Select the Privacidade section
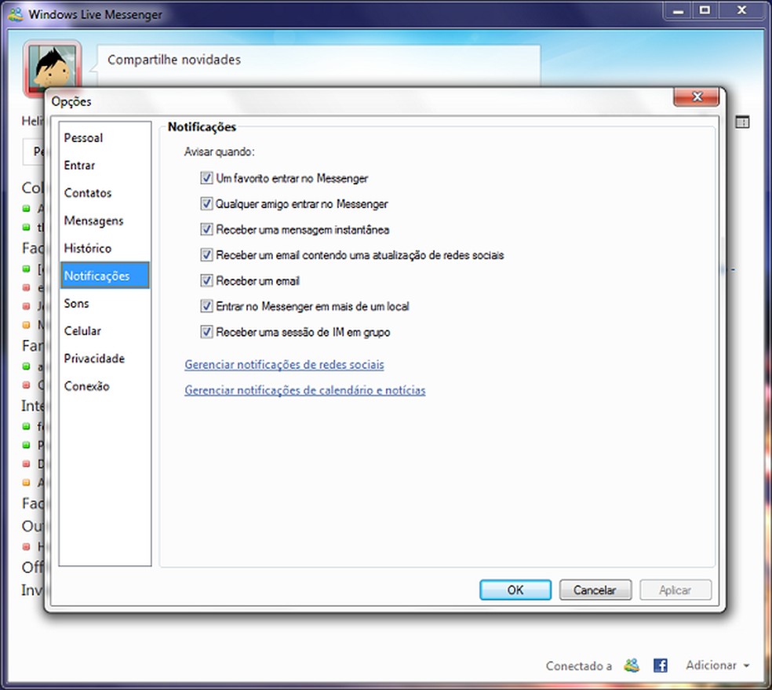This screenshot has height=690, width=772. (94, 358)
